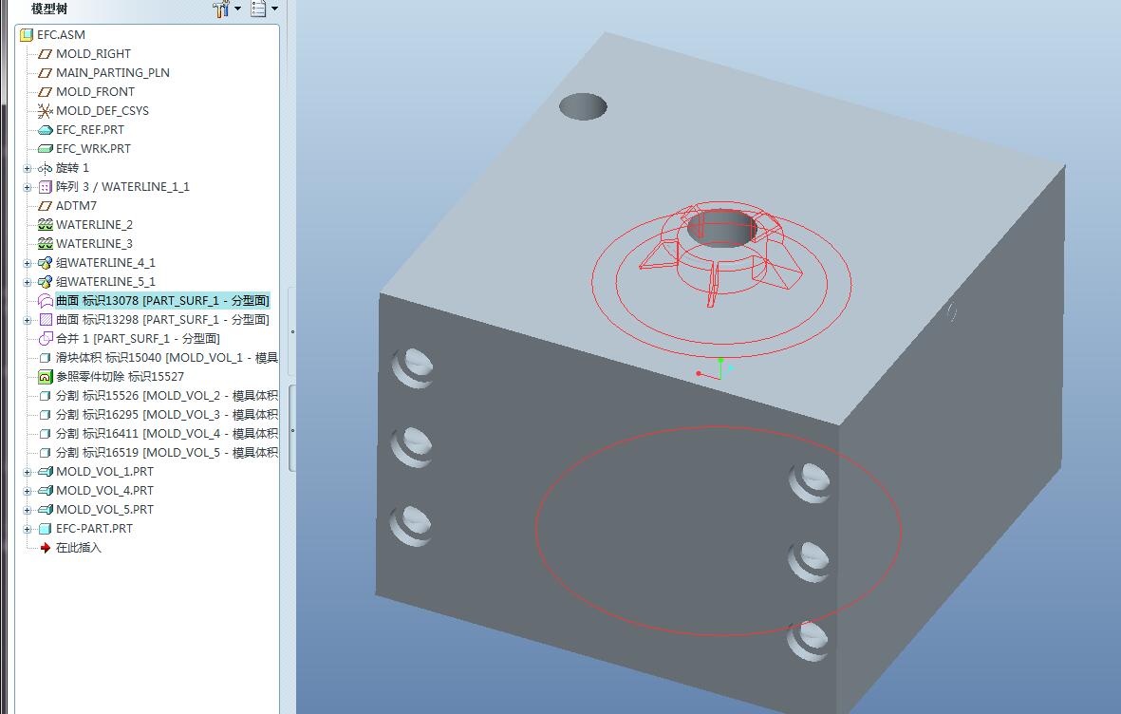
Task: Expand the 组WATERLINE_4_1 group node
Action: (28, 263)
